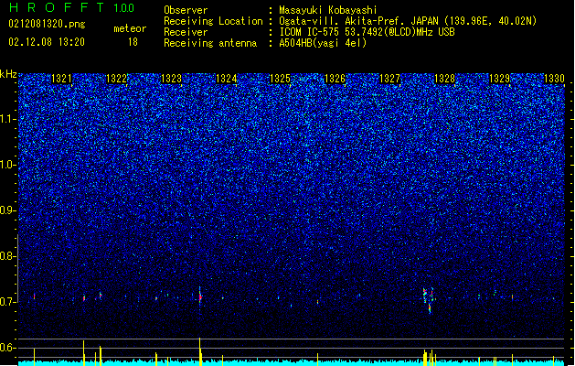Click the date stamp 02.12.08 13:20
This screenshot has width=575, height=366.
point(47,42)
